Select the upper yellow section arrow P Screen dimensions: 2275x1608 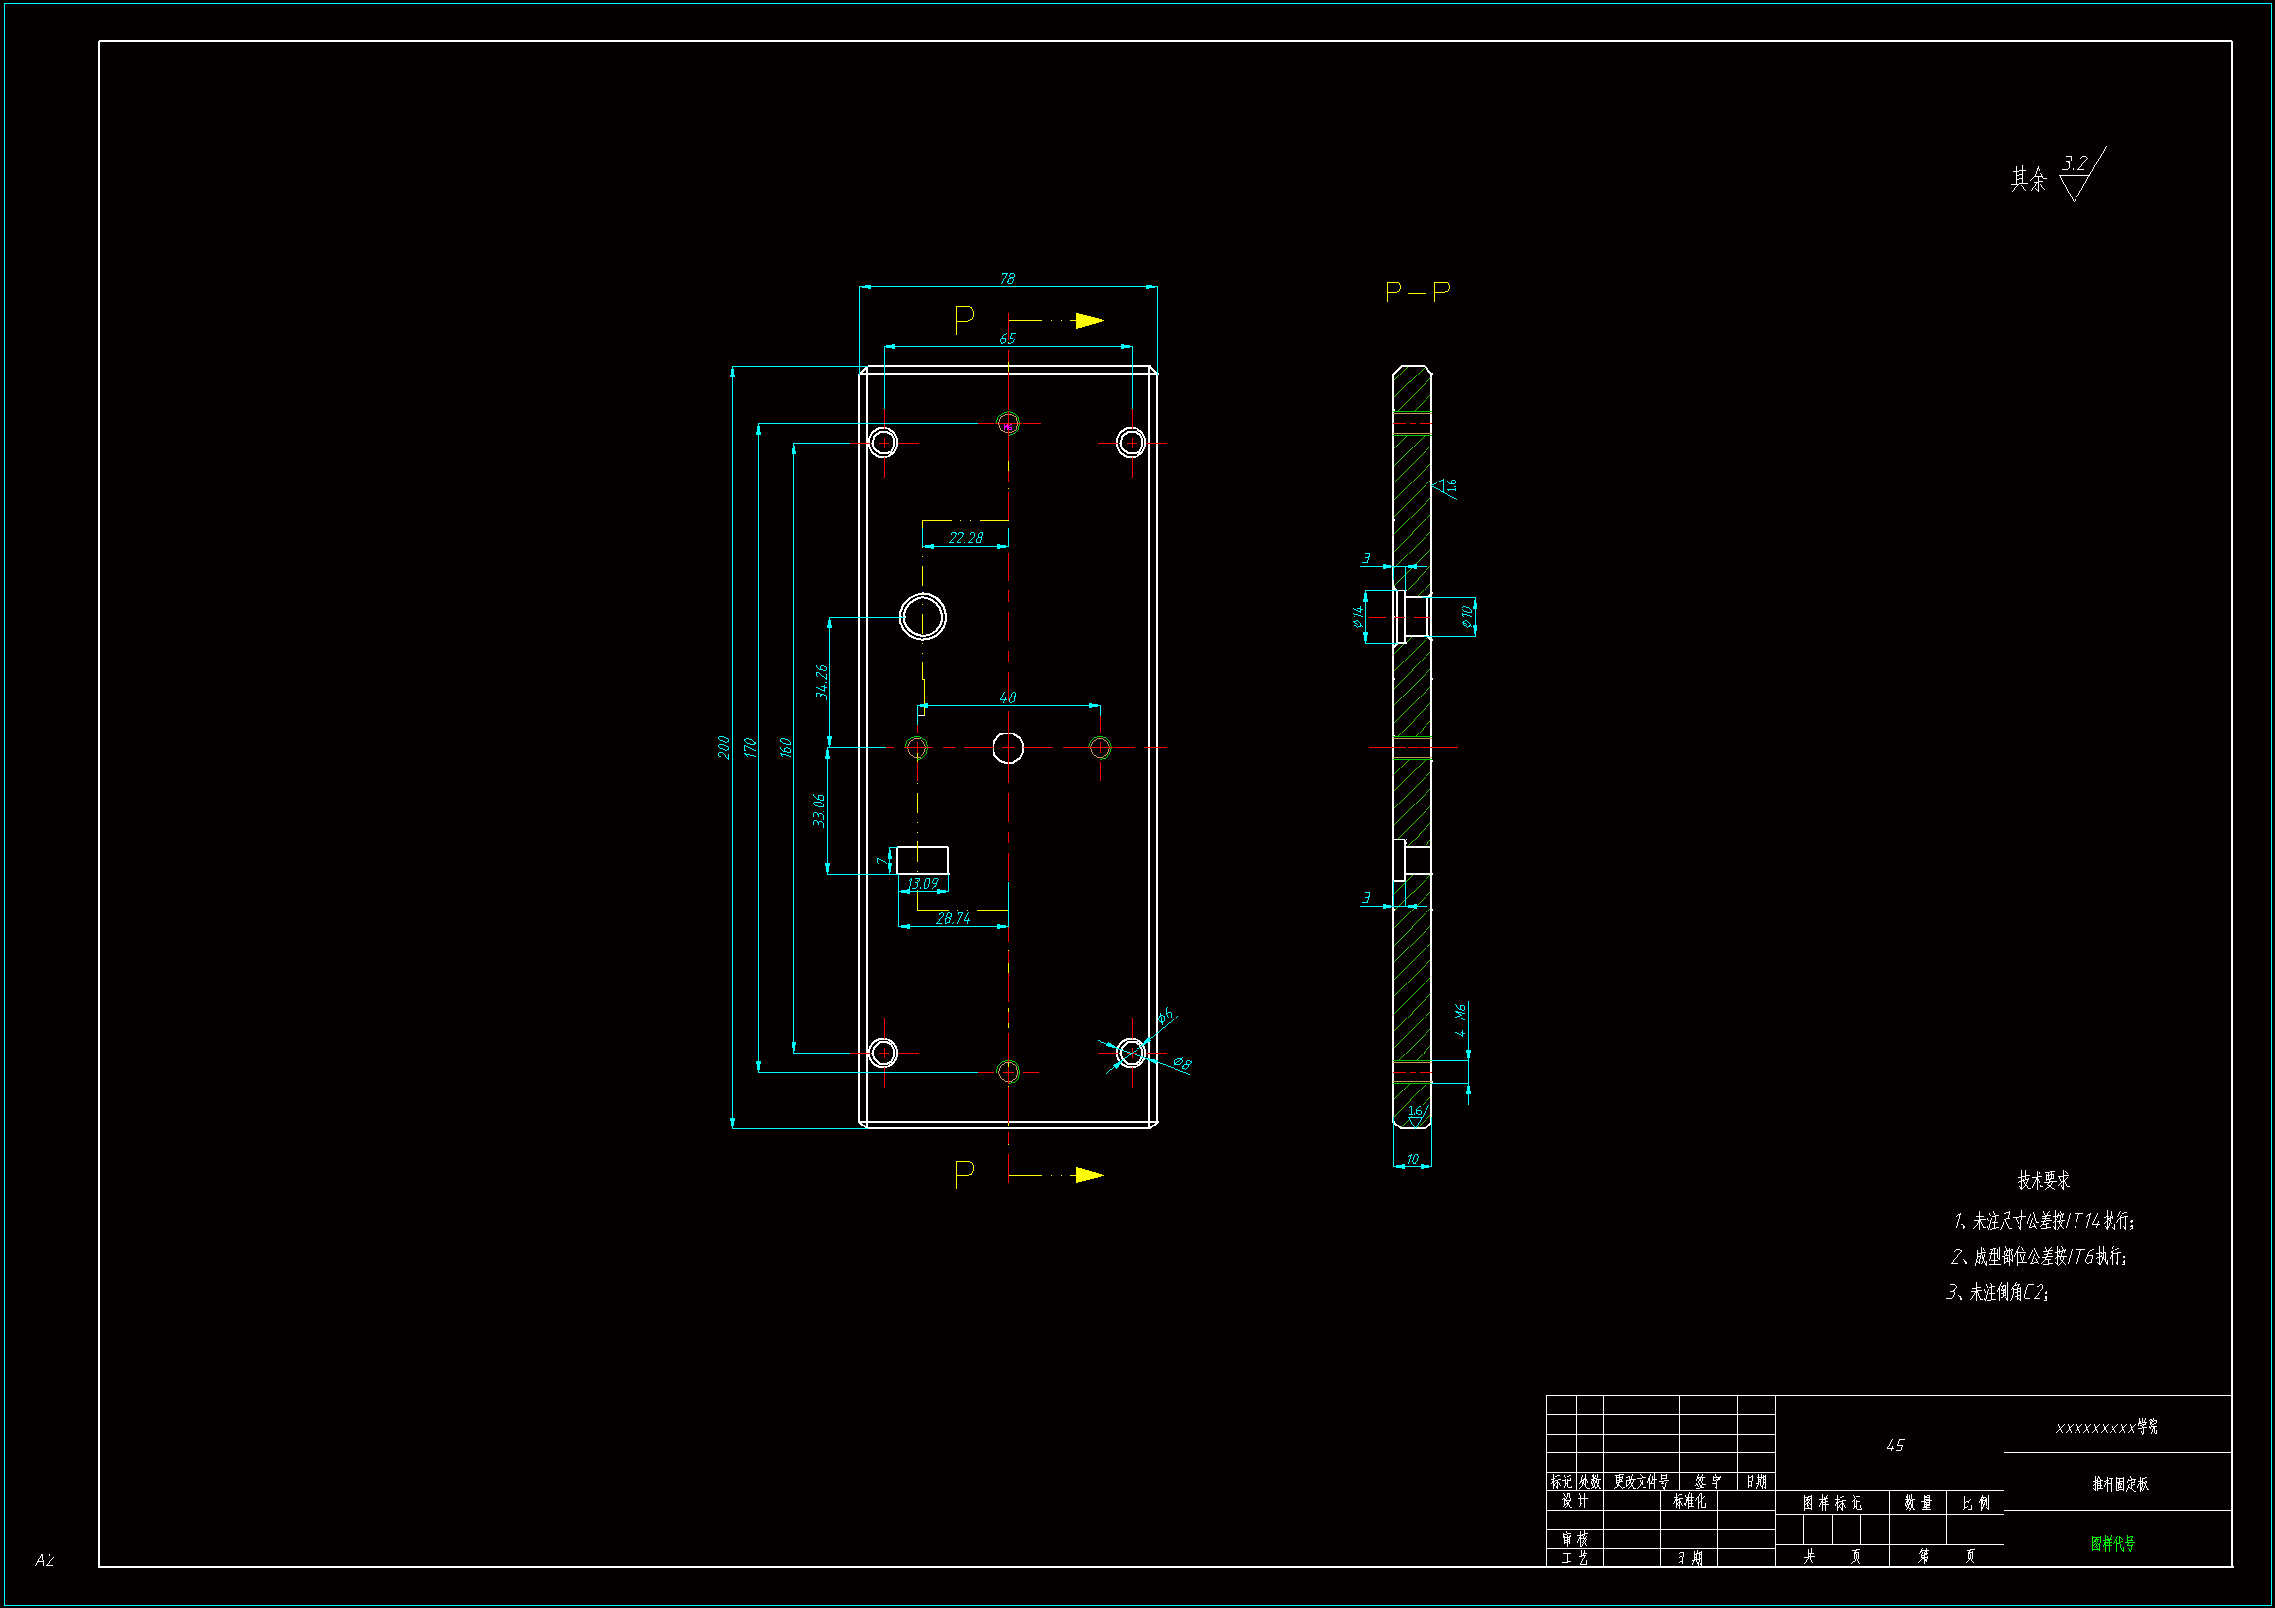1088,321
